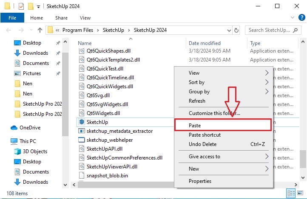Select snapshot_blob.bin file icon
The width and height of the screenshot is (307, 199).
[82, 175]
